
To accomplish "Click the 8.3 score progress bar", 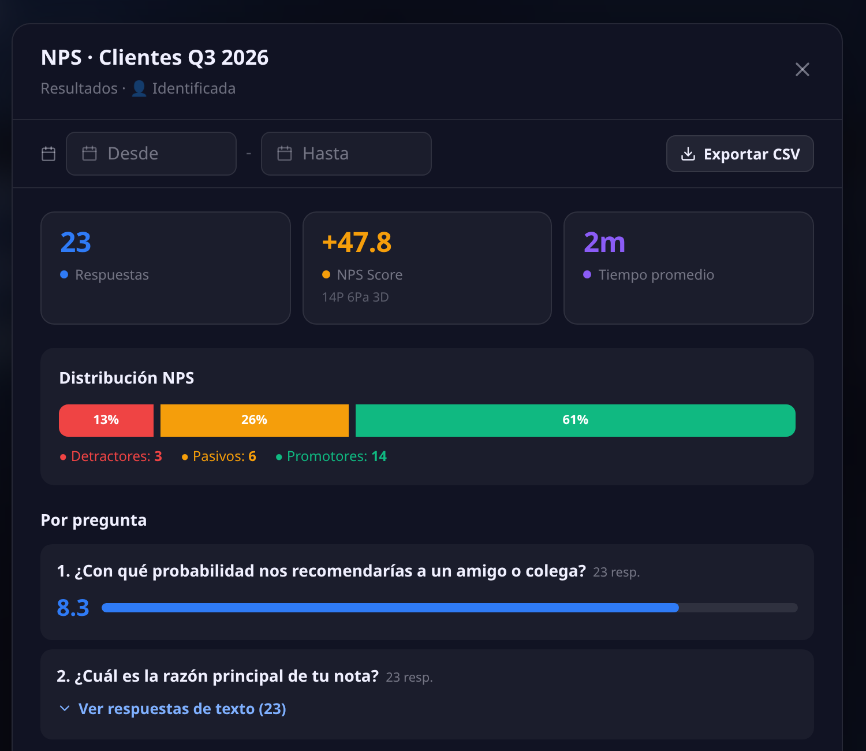I will tap(450, 608).
